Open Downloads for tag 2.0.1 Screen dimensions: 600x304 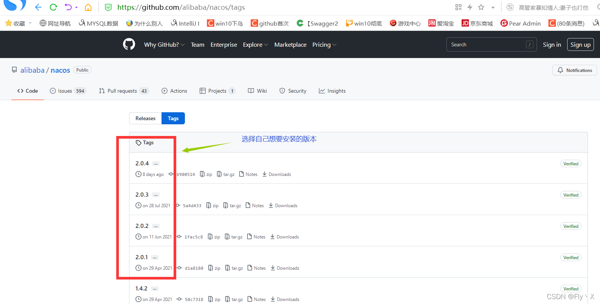(285, 268)
